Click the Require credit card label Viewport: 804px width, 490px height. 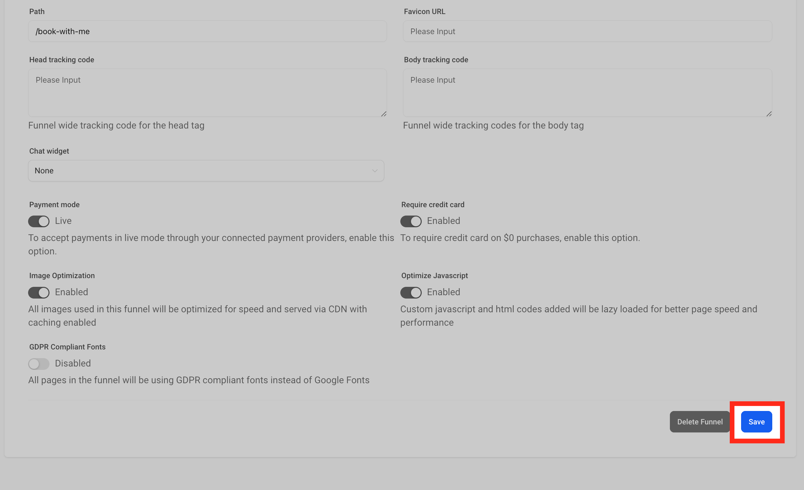click(433, 204)
